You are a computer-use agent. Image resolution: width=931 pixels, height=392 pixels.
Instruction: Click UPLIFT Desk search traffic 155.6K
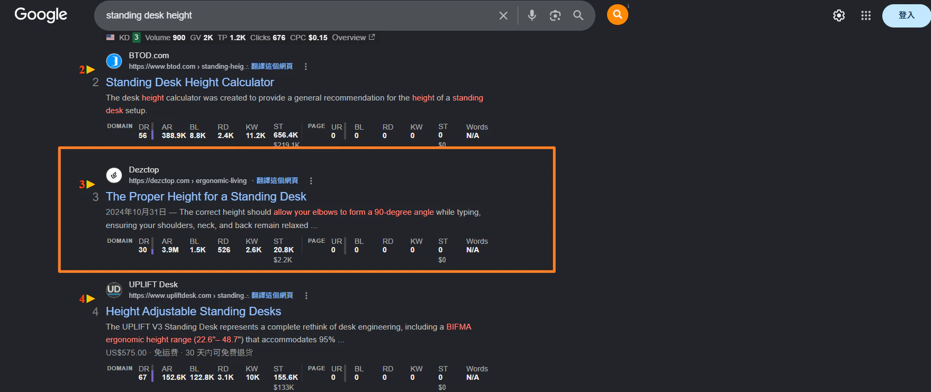tap(286, 377)
